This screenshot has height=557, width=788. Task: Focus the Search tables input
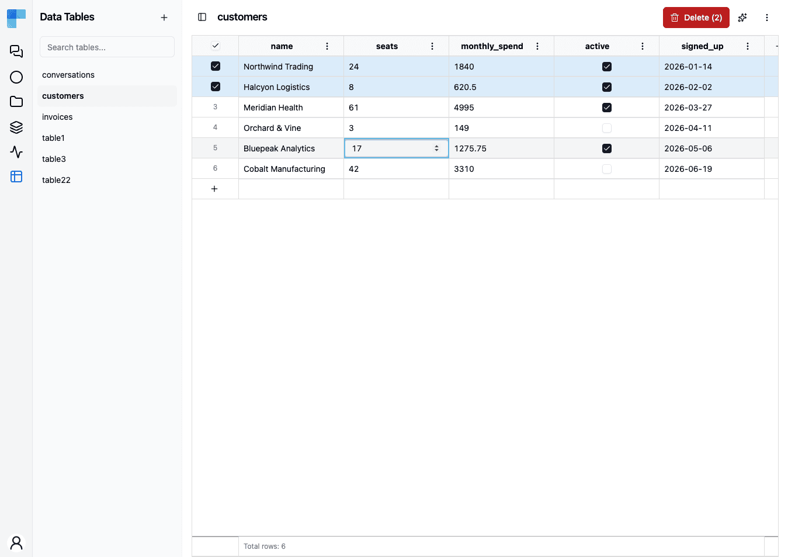[107, 47]
